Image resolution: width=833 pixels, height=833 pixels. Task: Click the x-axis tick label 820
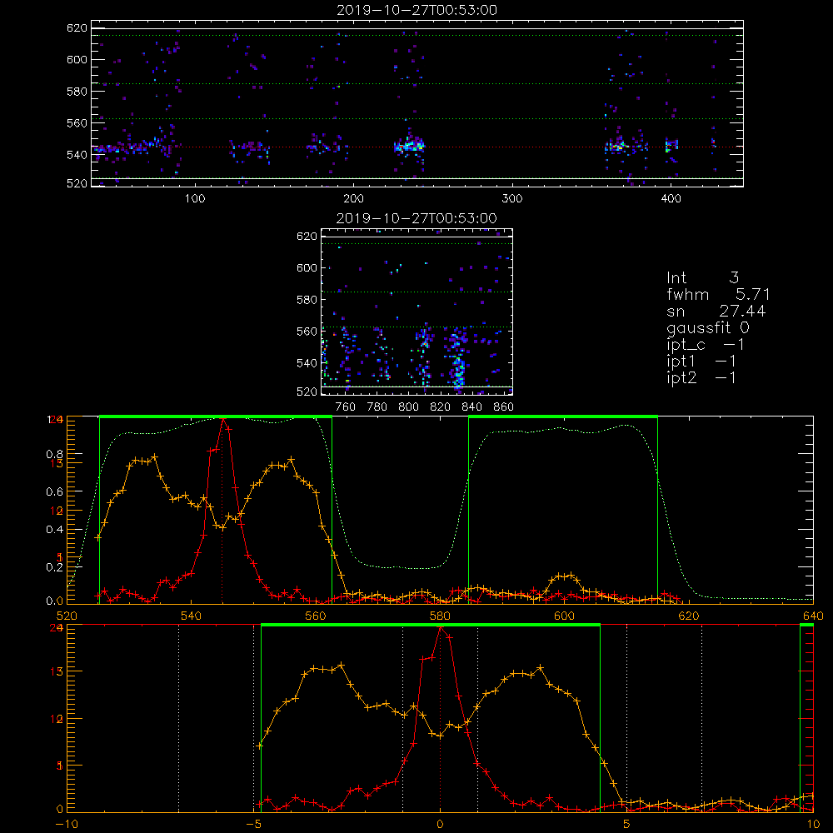441,407
